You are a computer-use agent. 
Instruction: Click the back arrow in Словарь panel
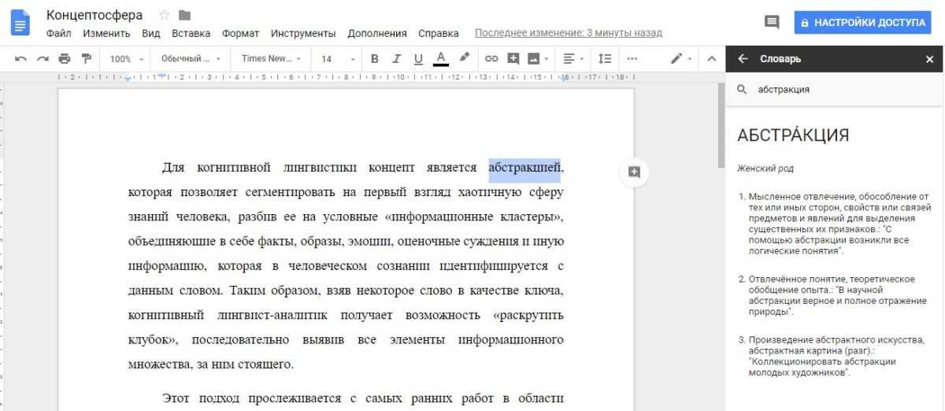coord(743,59)
